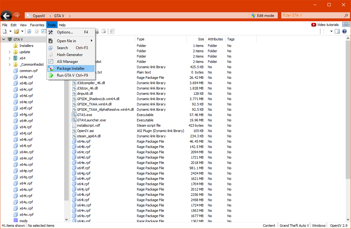Click the YouTube Video tutorials icon
Viewport: 351px width, 229px height.
(314, 25)
